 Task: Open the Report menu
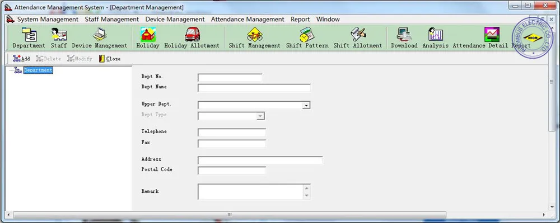[x=300, y=19]
